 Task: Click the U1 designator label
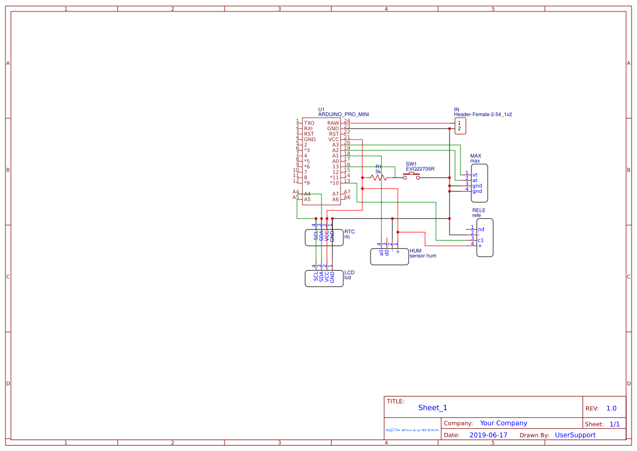[321, 109]
